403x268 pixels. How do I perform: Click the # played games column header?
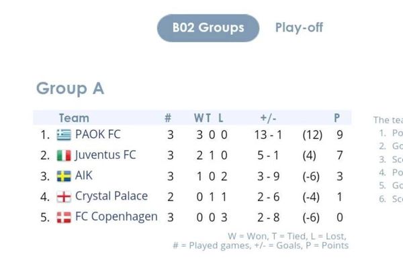pyautogui.click(x=168, y=118)
